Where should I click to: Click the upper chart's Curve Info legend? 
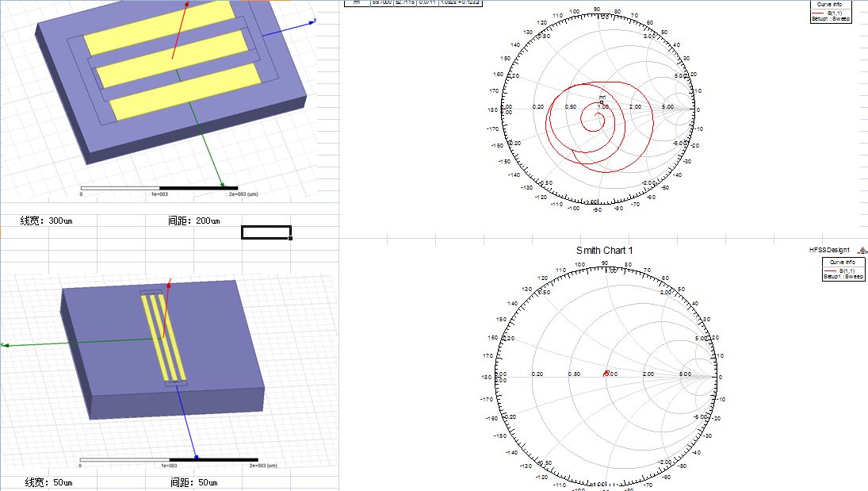(x=831, y=11)
